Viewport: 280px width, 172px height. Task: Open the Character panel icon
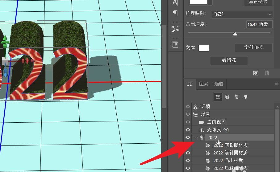tap(175, 2)
